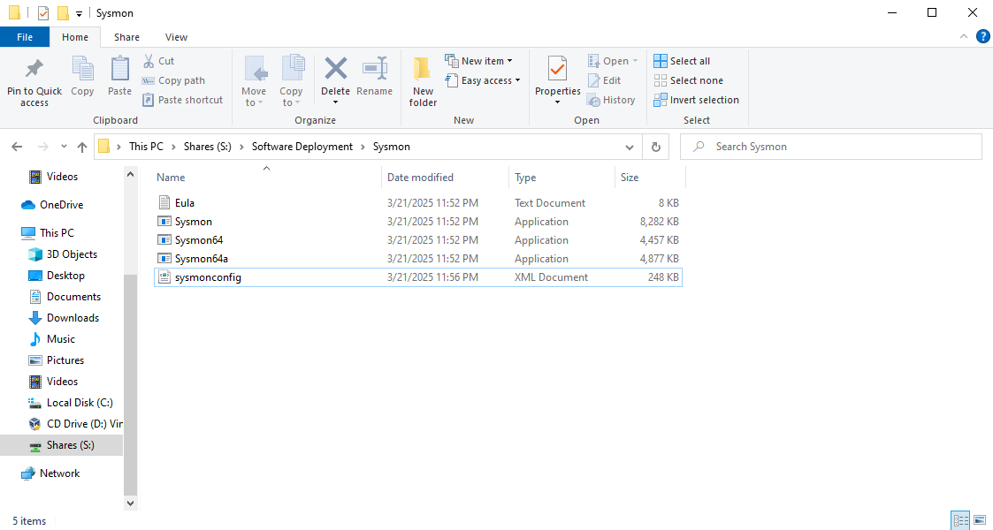Click the Pin to Quick access icon
The image size is (993, 530).
[x=34, y=71]
